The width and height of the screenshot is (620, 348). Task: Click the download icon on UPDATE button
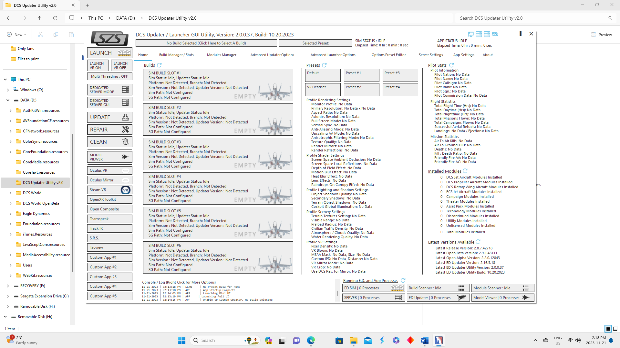tap(125, 117)
